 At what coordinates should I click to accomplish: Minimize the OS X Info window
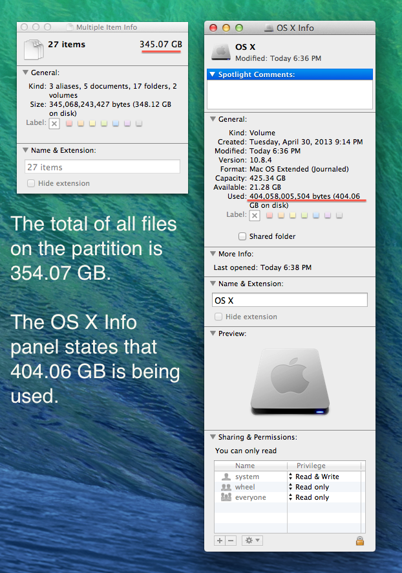[x=226, y=28]
